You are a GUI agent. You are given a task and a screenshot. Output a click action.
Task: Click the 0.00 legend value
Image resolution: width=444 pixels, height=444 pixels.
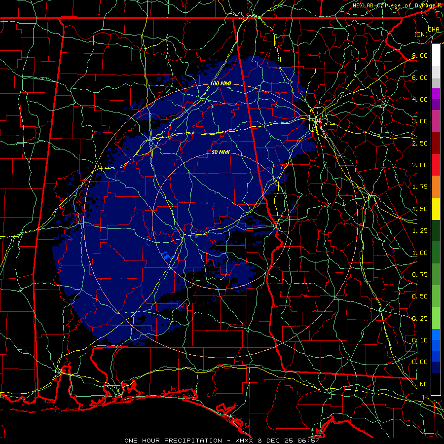coord(420,362)
